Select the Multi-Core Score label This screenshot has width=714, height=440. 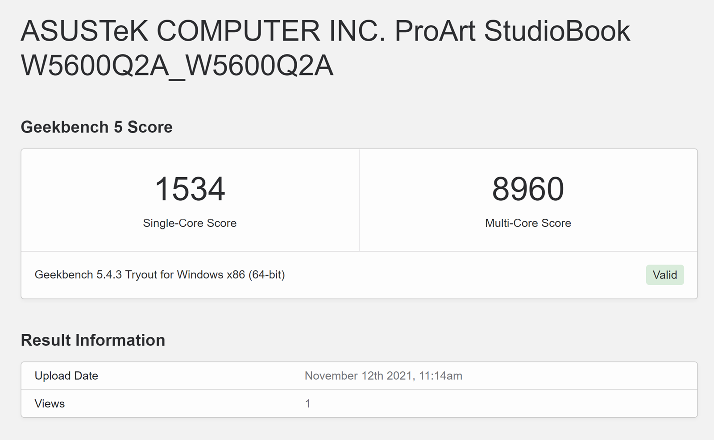pyautogui.click(x=528, y=223)
